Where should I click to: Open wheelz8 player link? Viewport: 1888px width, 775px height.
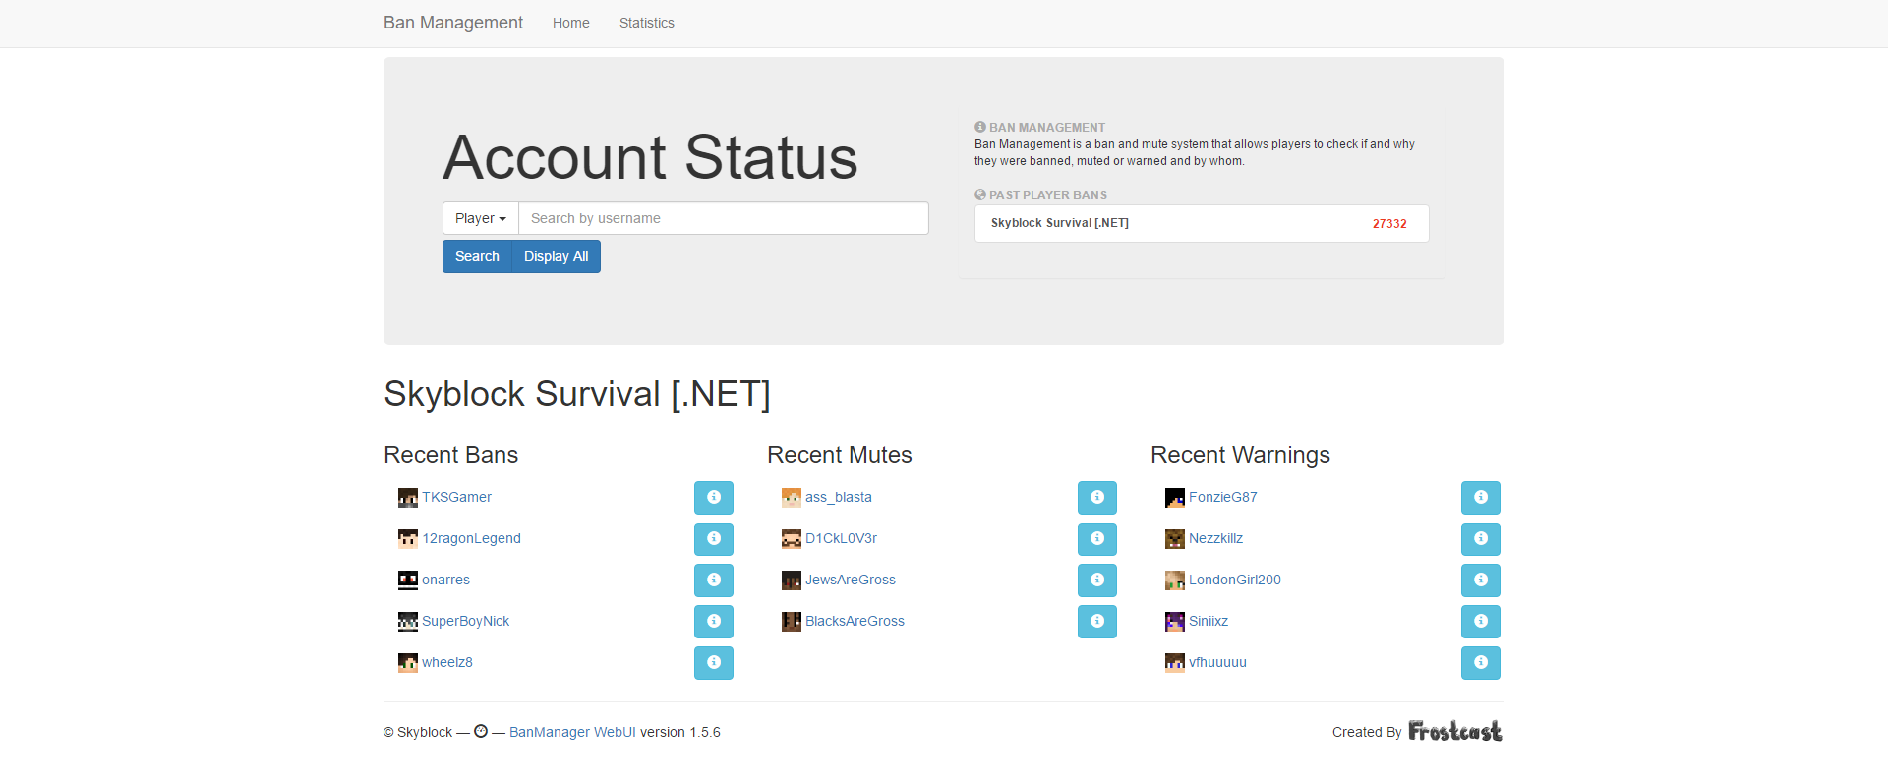[447, 662]
